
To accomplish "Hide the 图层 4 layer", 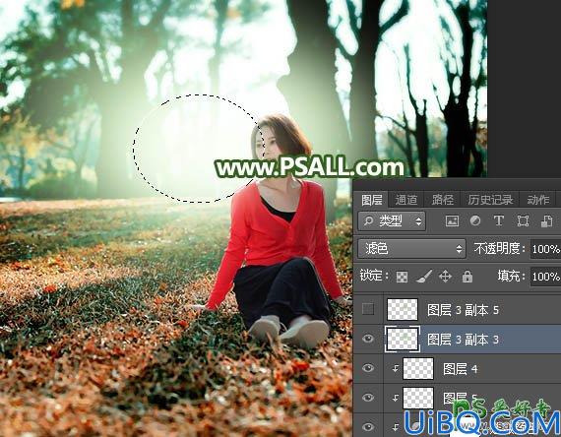I will [368, 368].
